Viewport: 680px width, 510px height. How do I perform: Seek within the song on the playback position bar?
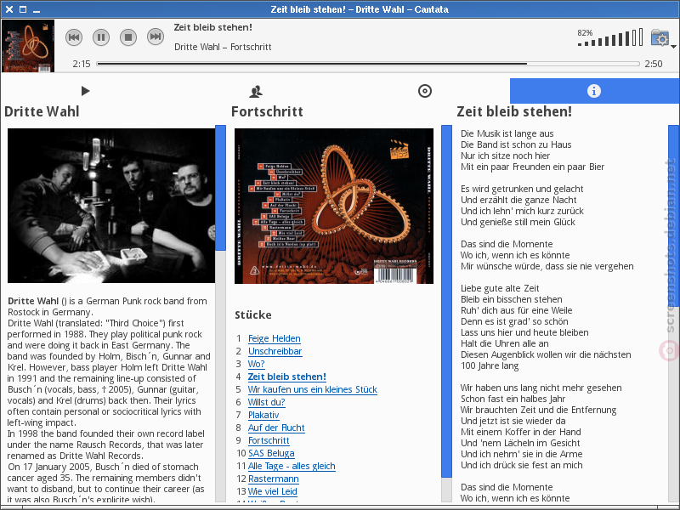point(368,64)
